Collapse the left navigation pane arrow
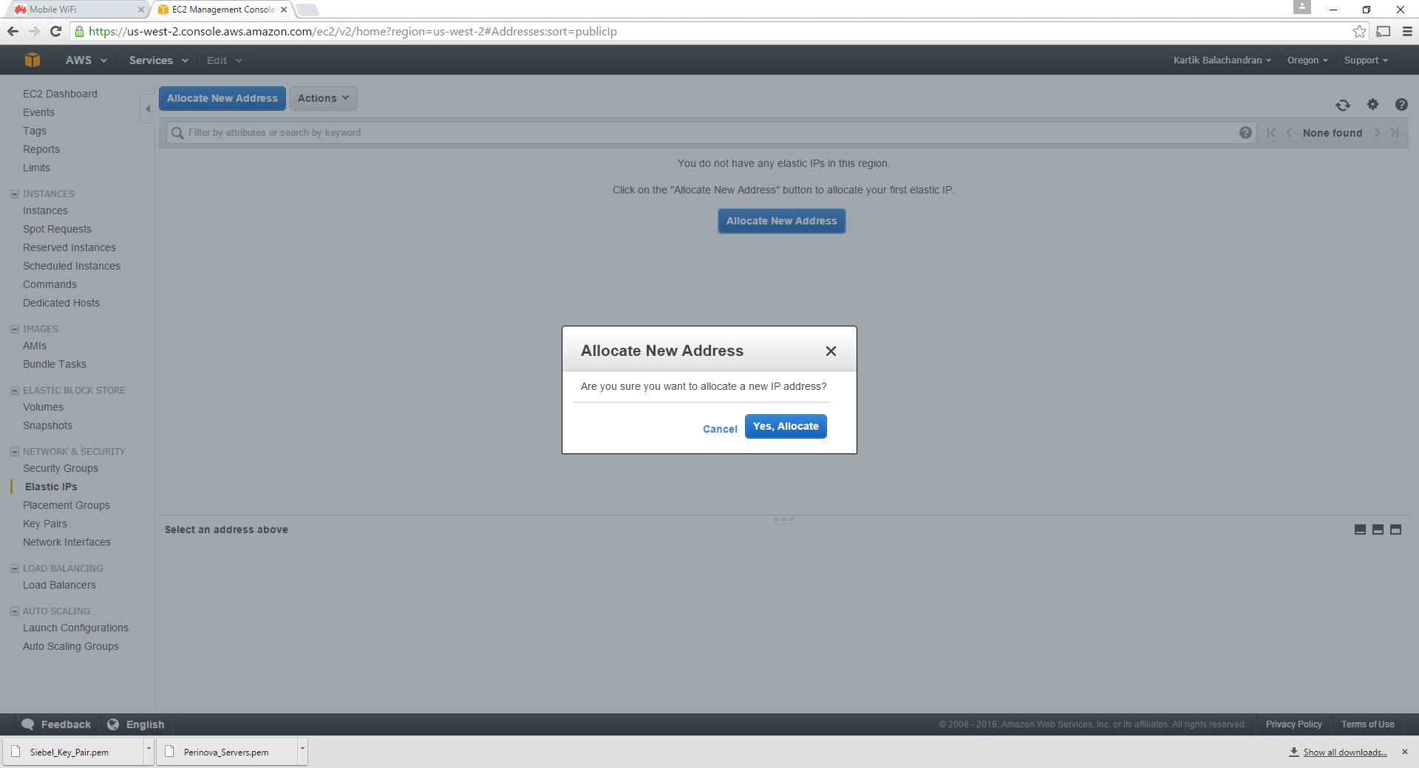1419x768 pixels. (x=148, y=109)
